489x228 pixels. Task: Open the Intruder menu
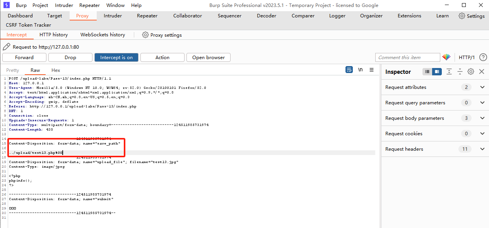pyautogui.click(x=64, y=5)
